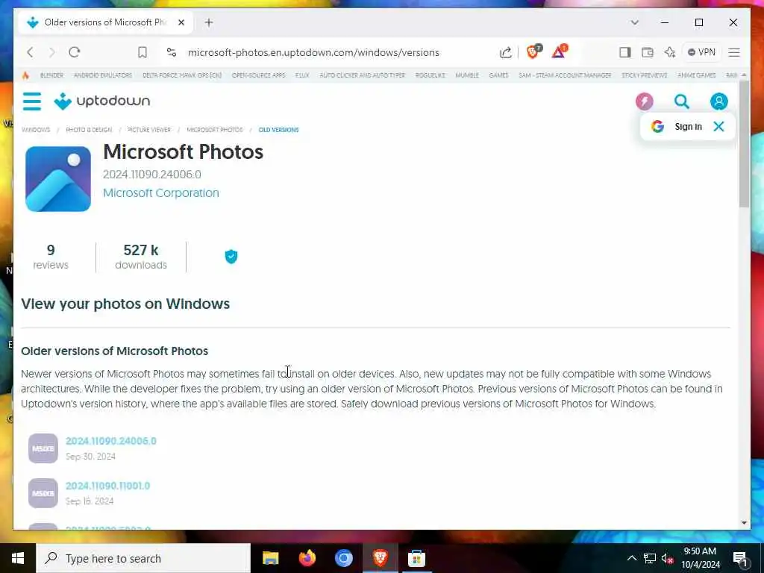
Task: Download version 2024.11090.24006.0
Action: coord(111,441)
